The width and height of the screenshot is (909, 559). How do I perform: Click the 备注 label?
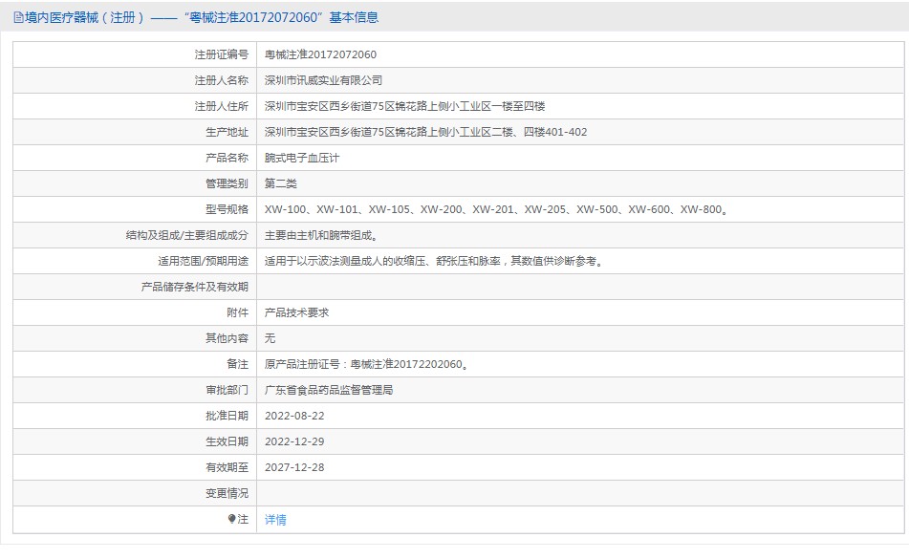(x=238, y=364)
